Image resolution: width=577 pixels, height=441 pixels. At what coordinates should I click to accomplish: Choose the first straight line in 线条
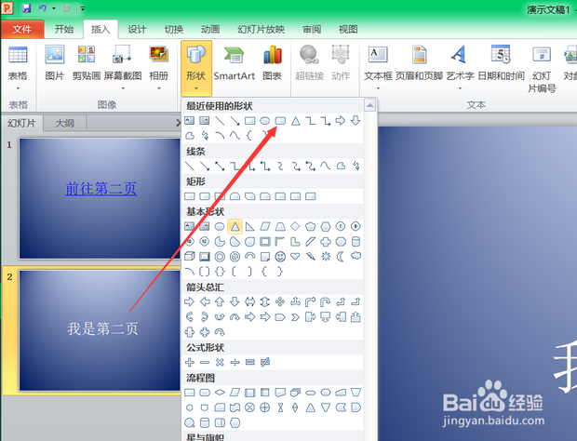190,167
